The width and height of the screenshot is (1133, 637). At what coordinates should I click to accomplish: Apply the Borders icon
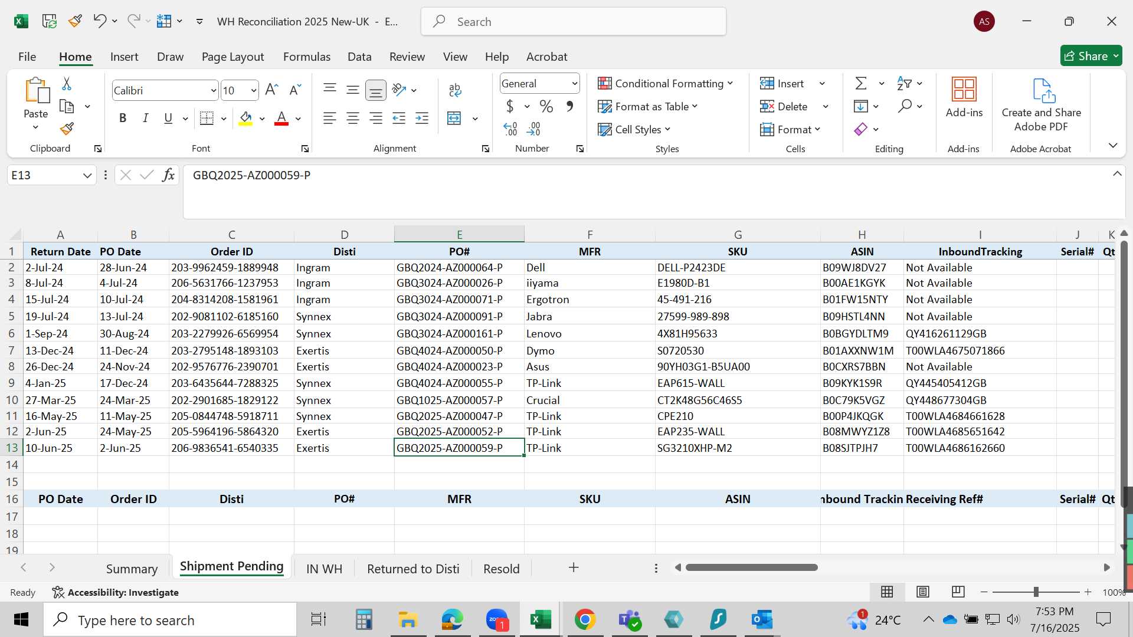[207, 118]
